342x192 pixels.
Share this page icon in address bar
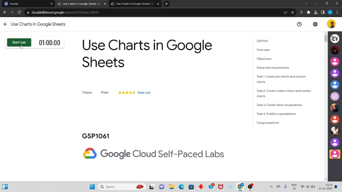tap(285, 12)
